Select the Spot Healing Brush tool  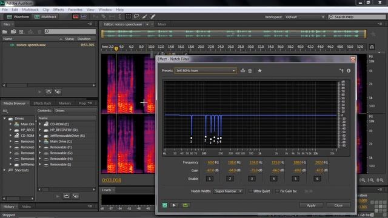[x=153, y=16]
